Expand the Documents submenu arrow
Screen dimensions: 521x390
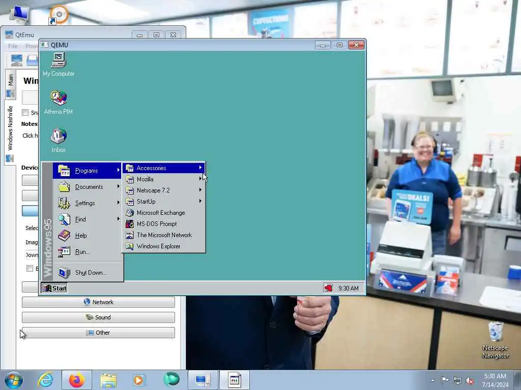(118, 186)
